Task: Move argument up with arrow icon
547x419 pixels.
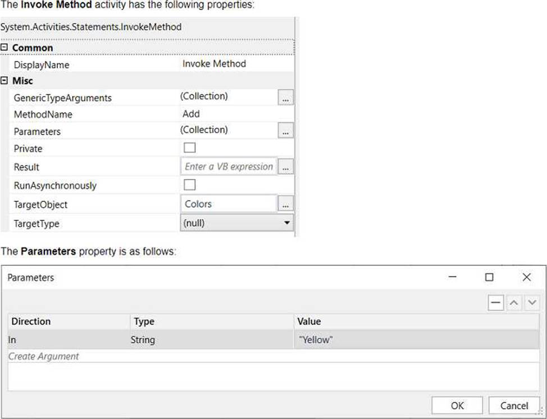Action: (513, 302)
